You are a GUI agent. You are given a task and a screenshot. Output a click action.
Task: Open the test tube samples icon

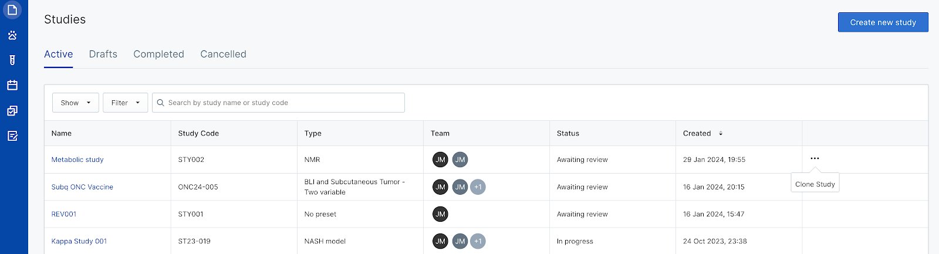tap(12, 60)
